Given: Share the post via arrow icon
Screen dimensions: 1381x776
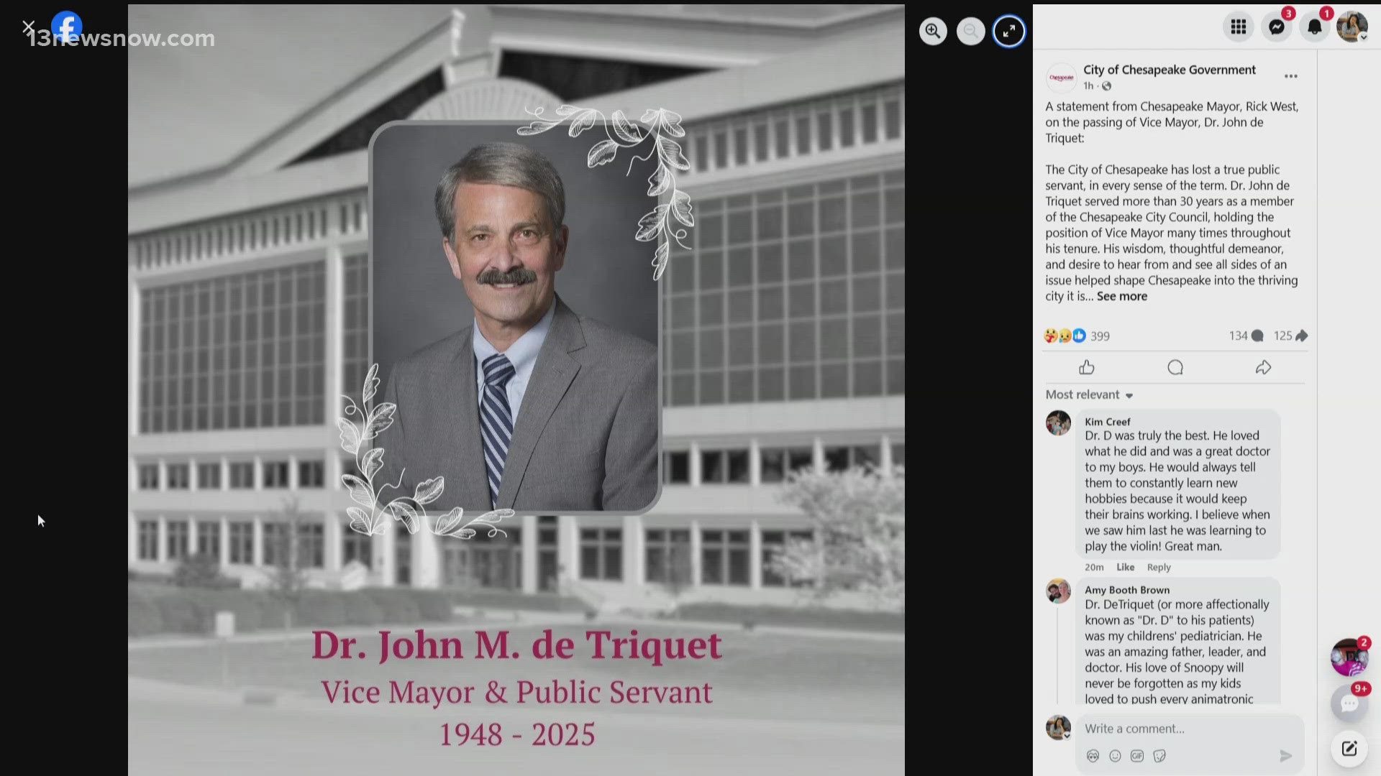Looking at the screenshot, I should pyautogui.click(x=1263, y=368).
